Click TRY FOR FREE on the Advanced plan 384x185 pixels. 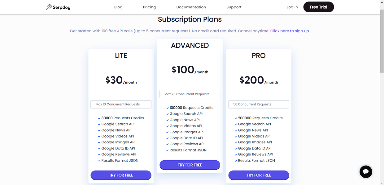tap(190, 165)
